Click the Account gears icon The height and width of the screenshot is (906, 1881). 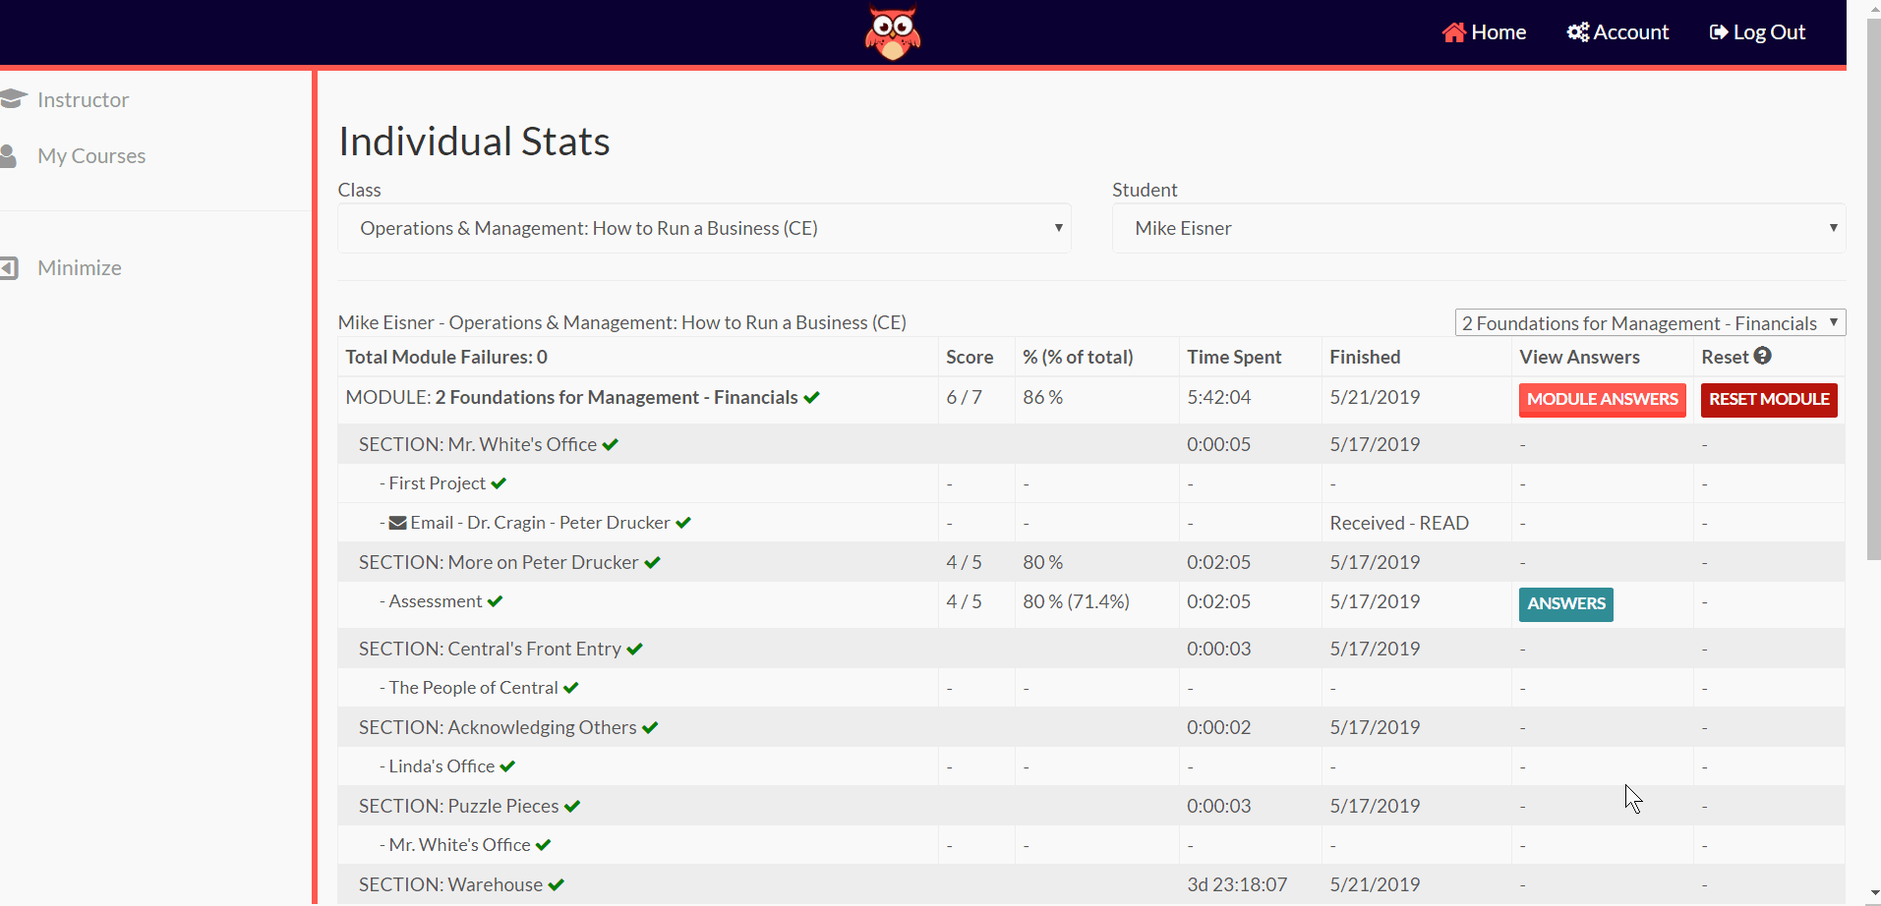coord(1578,32)
